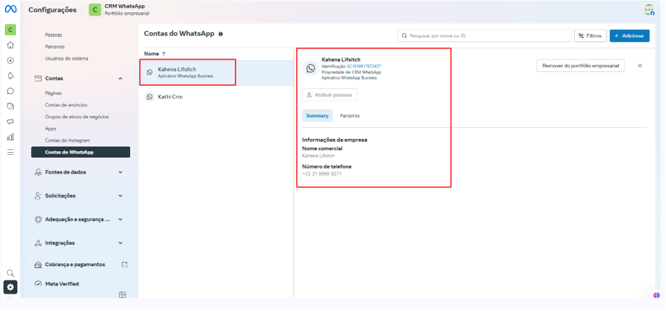Collapse the sidebar panel icon

[123, 295]
